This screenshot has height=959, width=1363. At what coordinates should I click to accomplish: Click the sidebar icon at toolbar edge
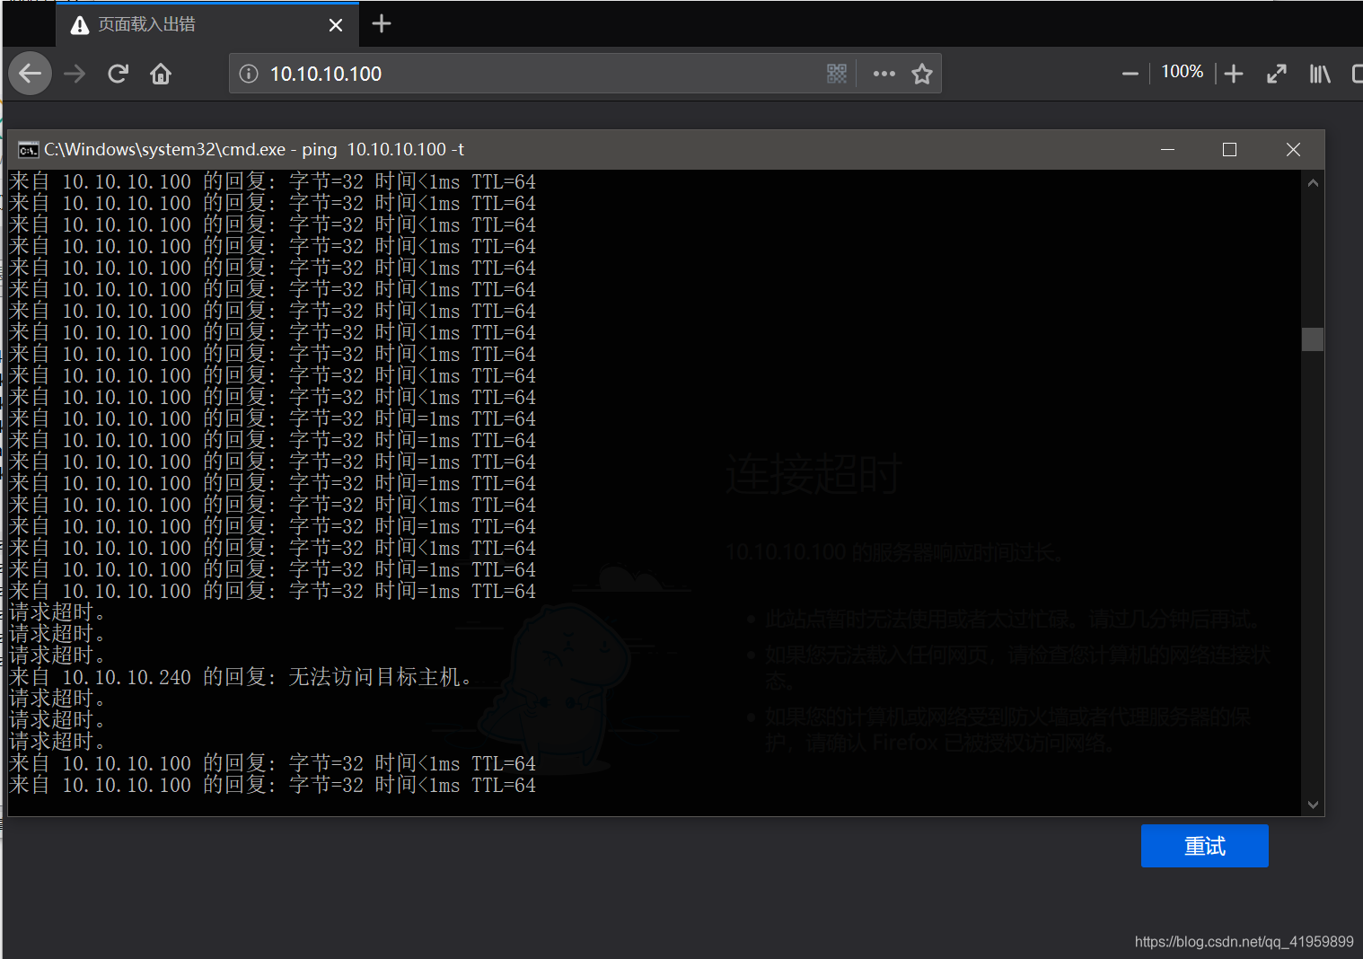coord(1358,74)
